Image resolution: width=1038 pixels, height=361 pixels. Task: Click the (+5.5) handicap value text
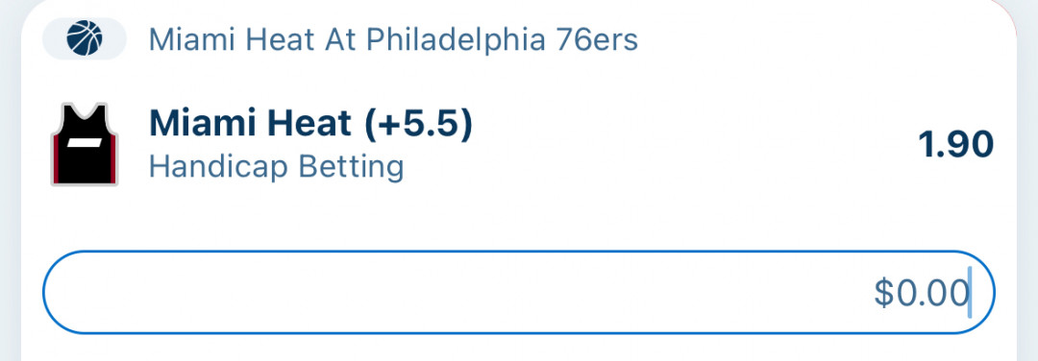[418, 124]
